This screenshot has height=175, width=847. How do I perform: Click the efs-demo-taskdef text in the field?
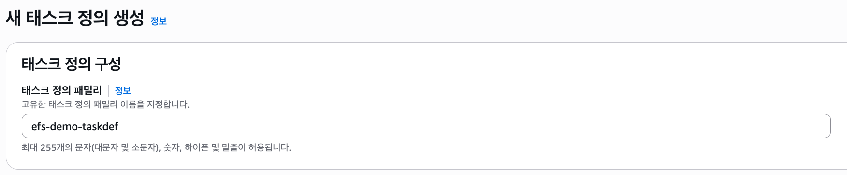(75, 127)
